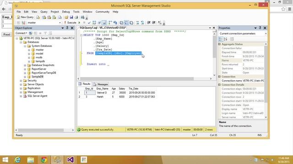Open the Query menu
This screenshot has width=293, height=164.
coord(44,12)
